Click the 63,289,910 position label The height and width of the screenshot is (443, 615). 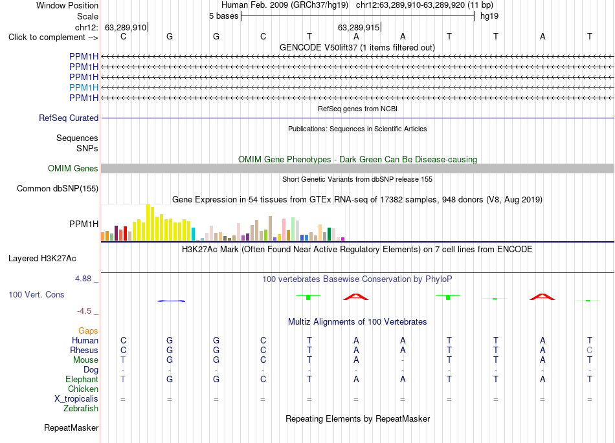pos(126,27)
